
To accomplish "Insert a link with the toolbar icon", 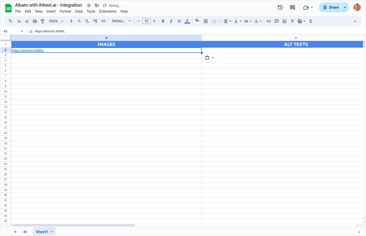I will tap(268, 21).
